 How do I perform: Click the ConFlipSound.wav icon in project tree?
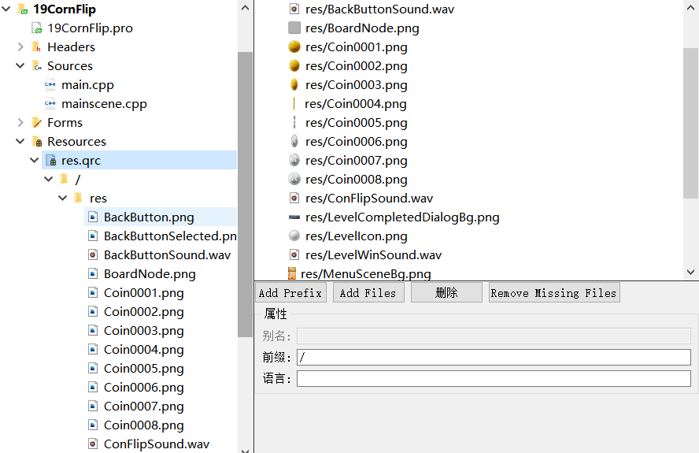tap(93, 444)
